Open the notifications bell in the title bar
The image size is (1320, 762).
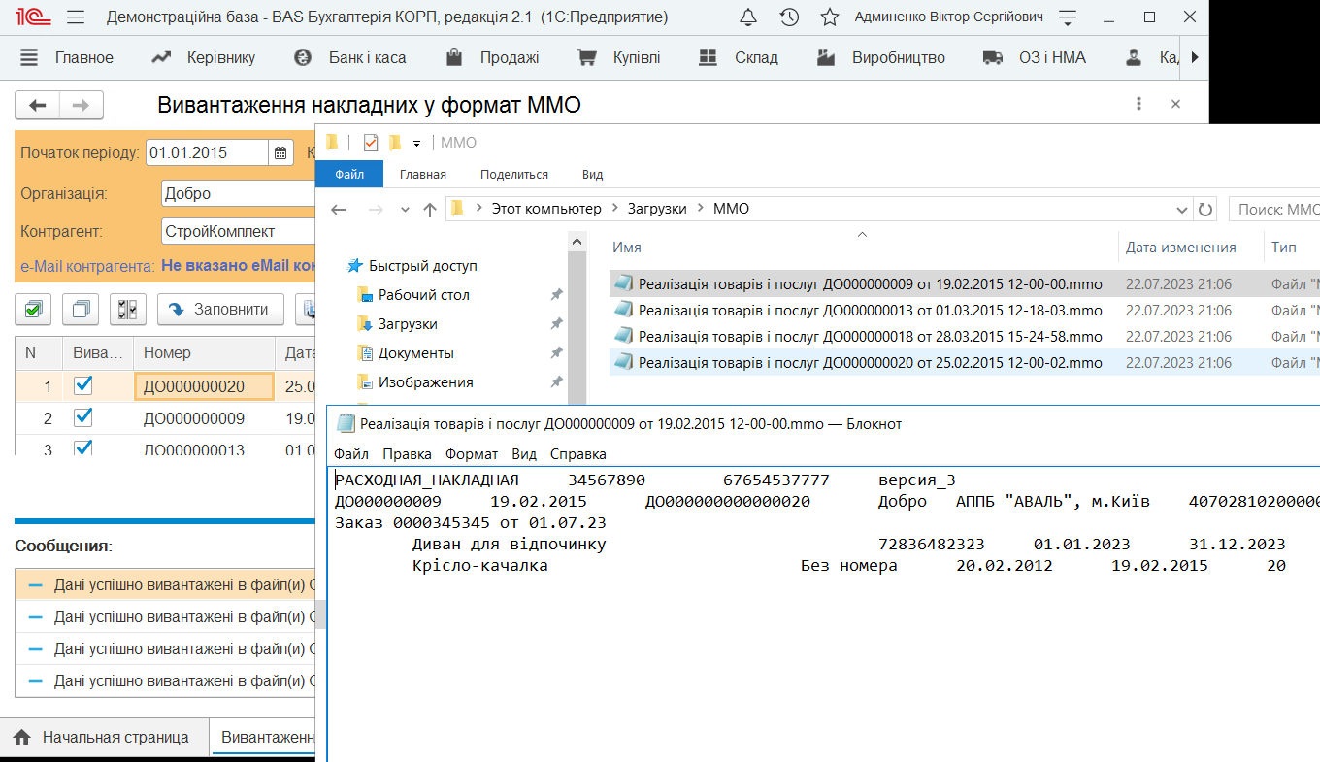click(748, 17)
